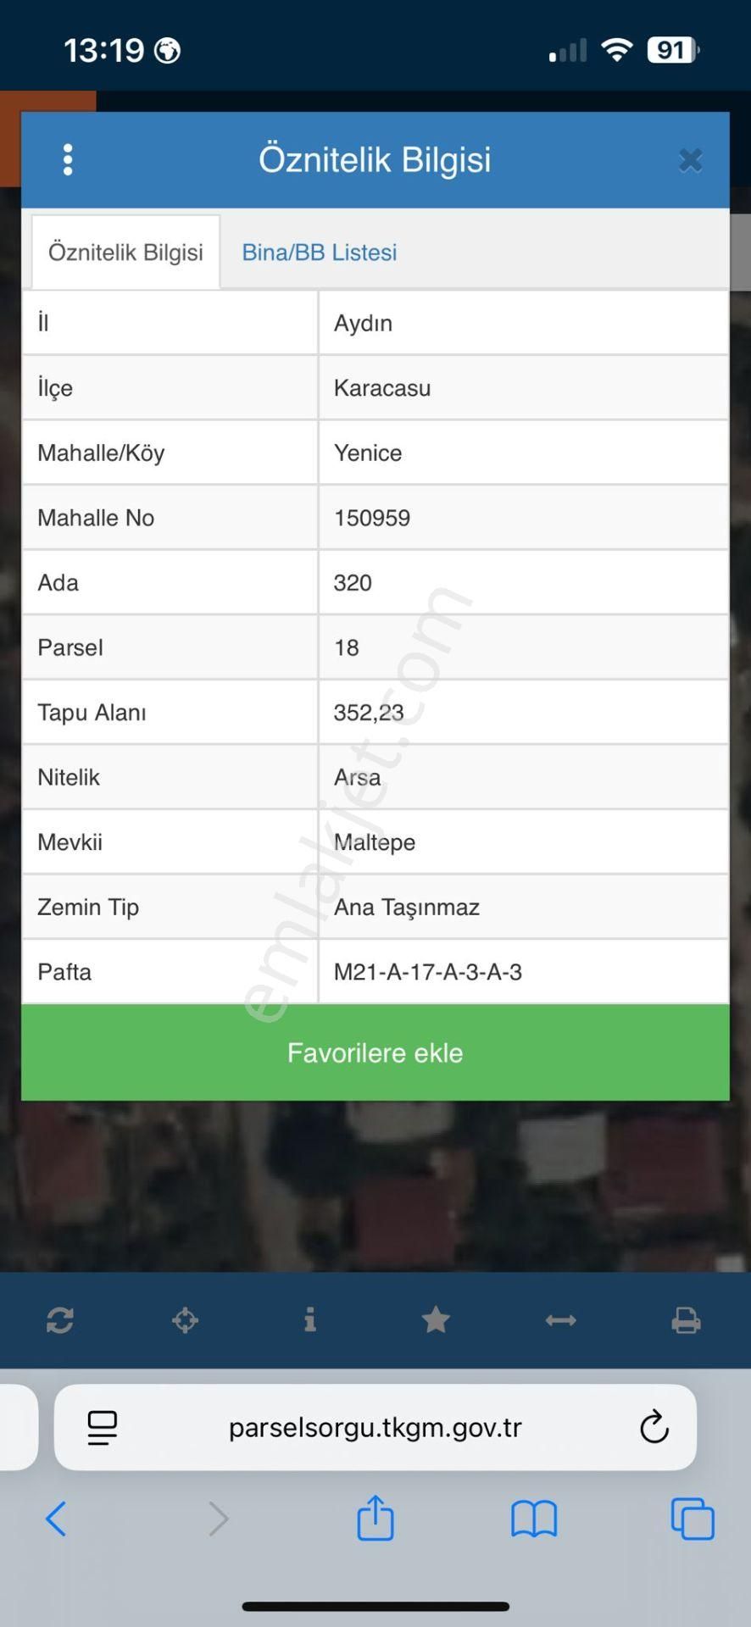Click the print icon
751x1627 pixels.
click(686, 1320)
